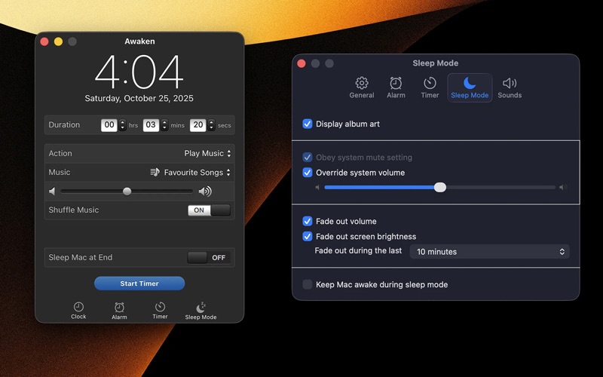Click quiet speaker icon of override volume slider
Viewport: 603px width, 377px height.
pos(317,187)
